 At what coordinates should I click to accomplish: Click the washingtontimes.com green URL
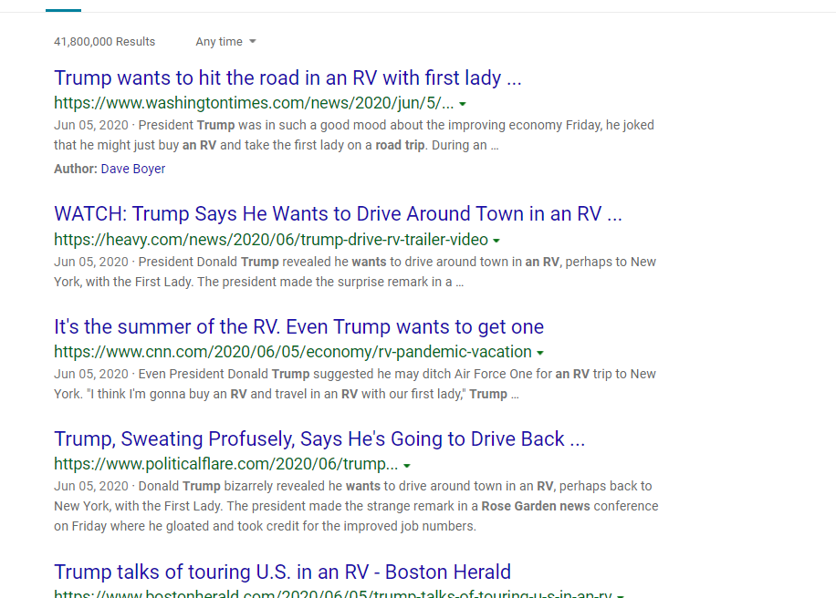[x=254, y=103]
